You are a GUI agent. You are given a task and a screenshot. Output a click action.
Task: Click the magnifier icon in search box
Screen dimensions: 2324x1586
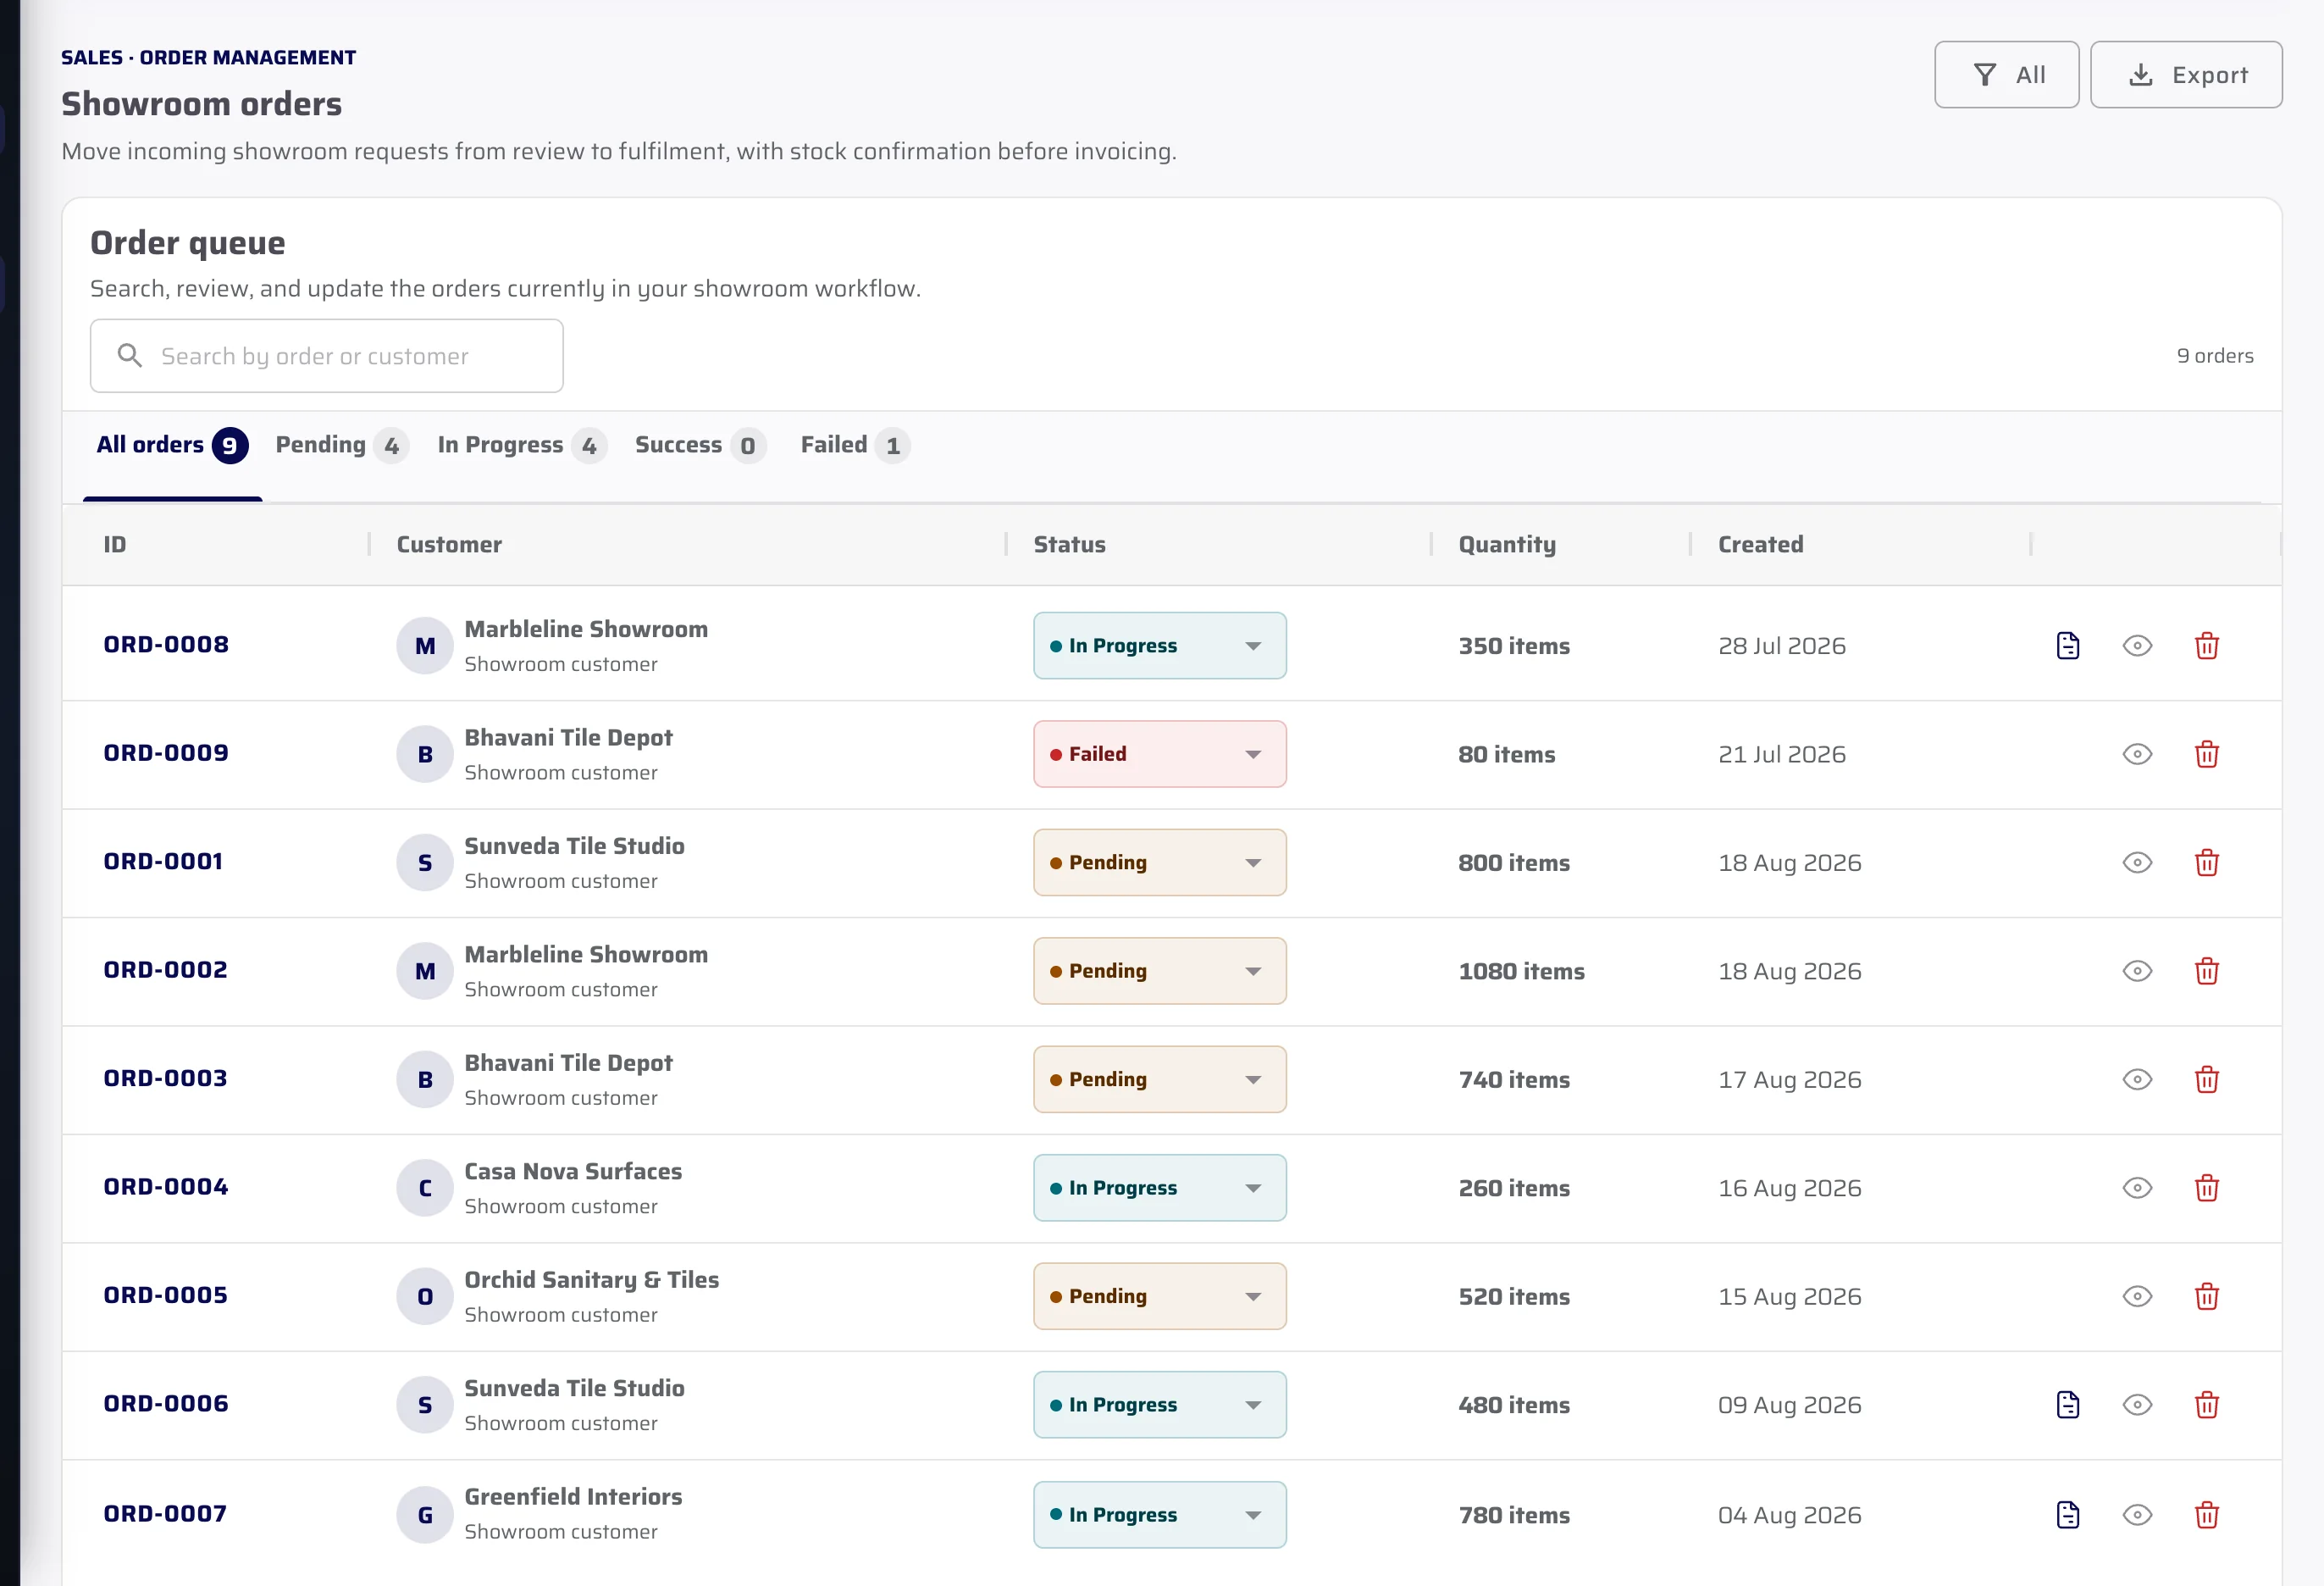[129, 355]
